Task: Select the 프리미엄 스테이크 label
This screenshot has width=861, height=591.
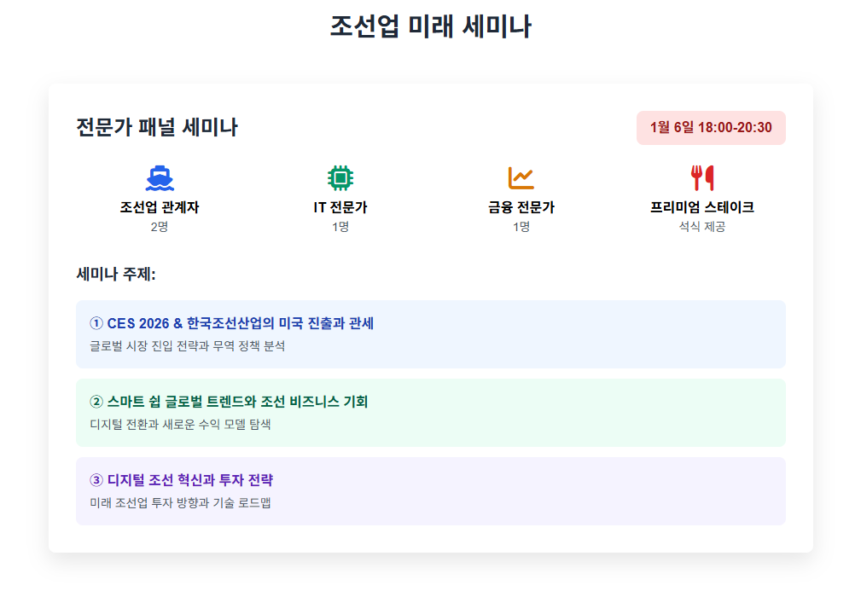Action: [x=702, y=207]
